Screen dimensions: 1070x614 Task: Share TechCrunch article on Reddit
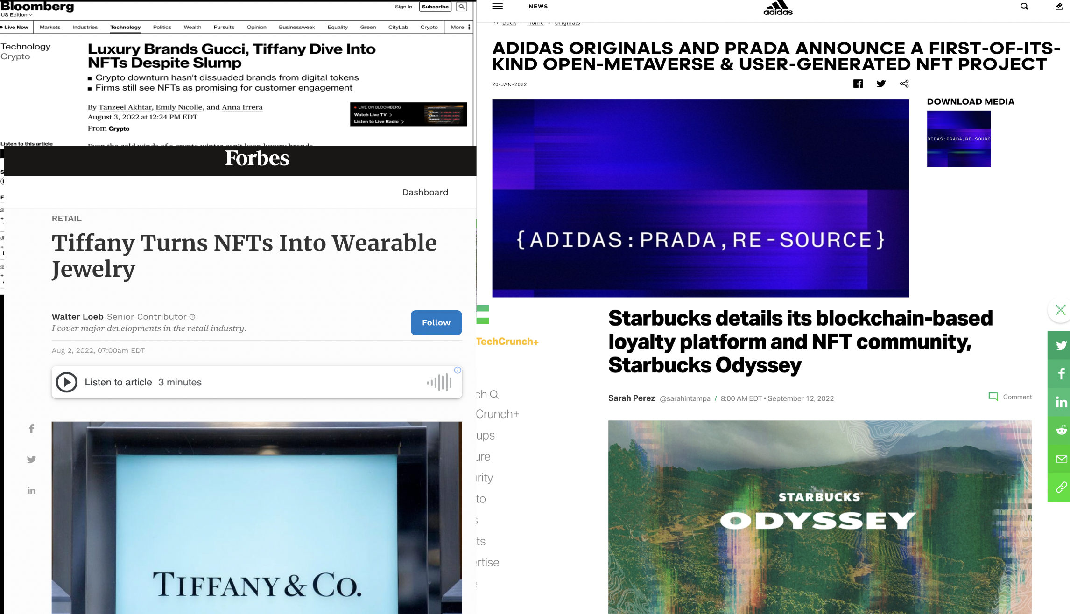click(x=1061, y=430)
